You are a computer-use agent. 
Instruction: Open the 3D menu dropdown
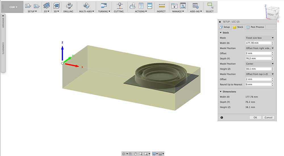point(56,11)
